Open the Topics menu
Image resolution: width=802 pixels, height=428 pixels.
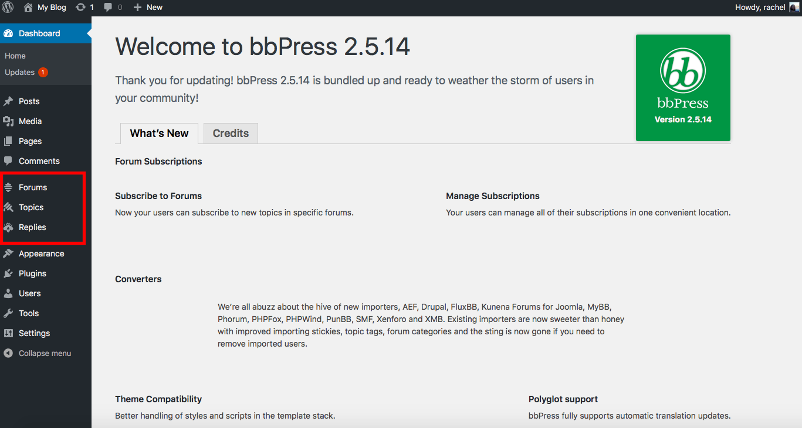click(46, 207)
